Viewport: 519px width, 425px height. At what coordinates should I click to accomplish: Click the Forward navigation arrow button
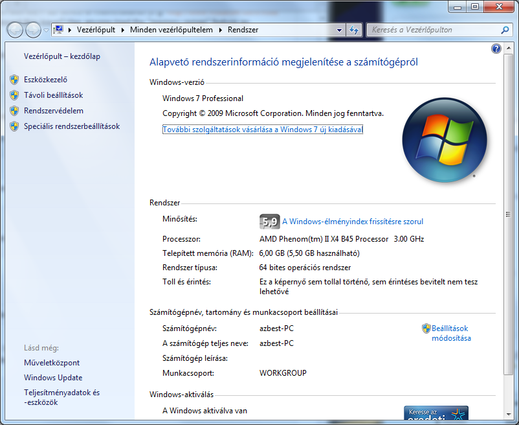click(x=33, y=30)
